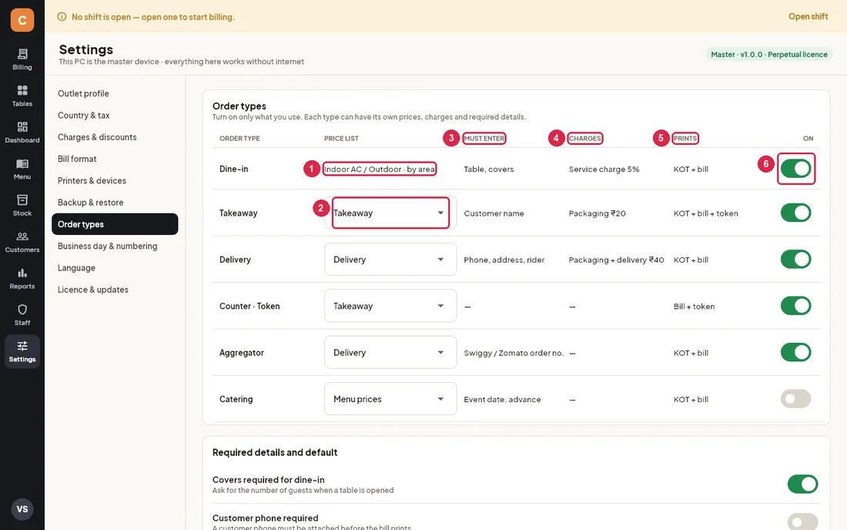Open the Customers icon
This screenshot has width=847, height=530.
pyautogui.click(x=22, y=236)
